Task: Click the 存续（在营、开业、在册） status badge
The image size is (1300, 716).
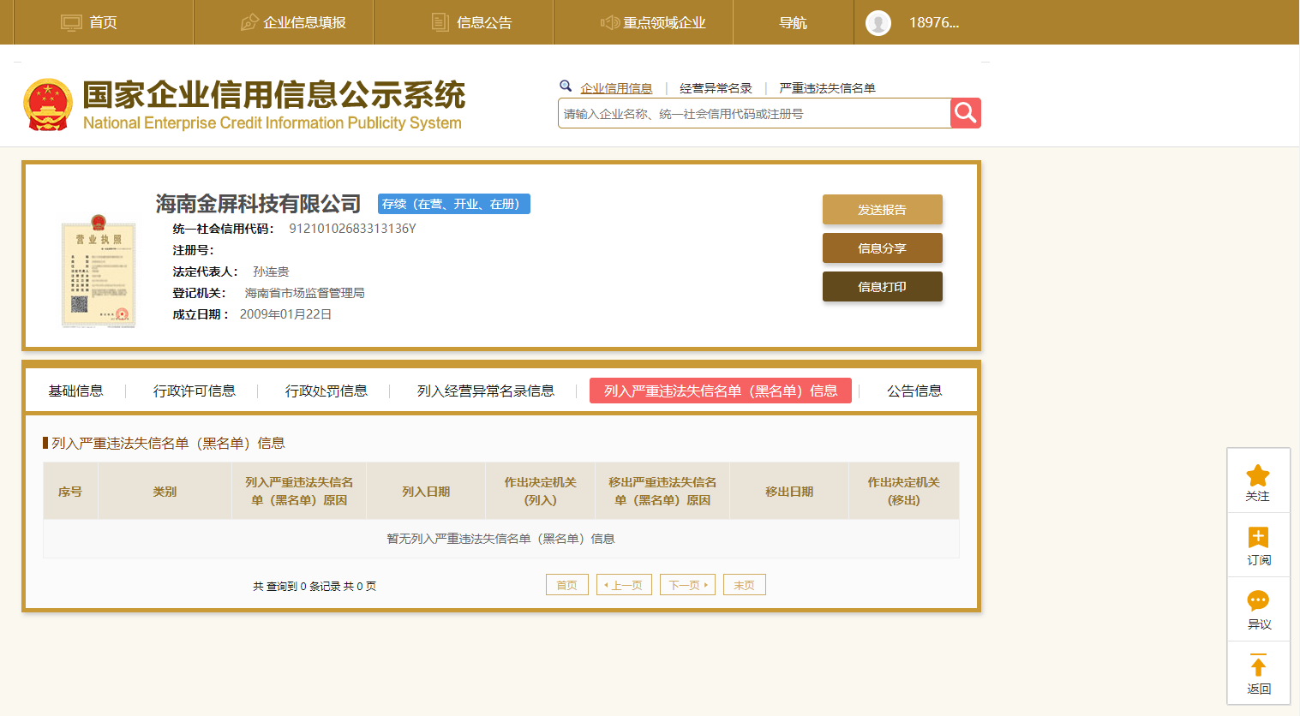Action: (x=454, y=204)
